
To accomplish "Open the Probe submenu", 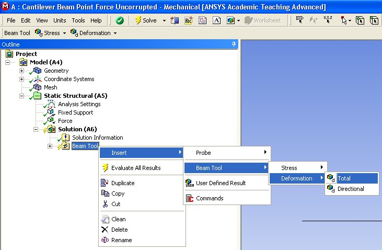I will point(227,153).
